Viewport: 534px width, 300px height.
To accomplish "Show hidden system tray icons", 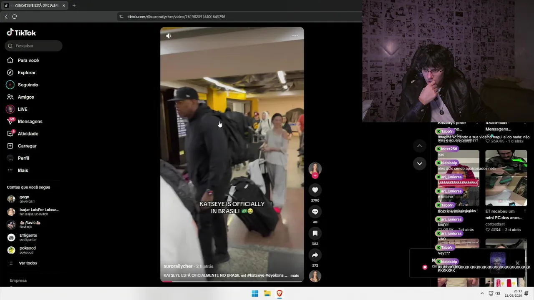I will [x=482, y=293].
